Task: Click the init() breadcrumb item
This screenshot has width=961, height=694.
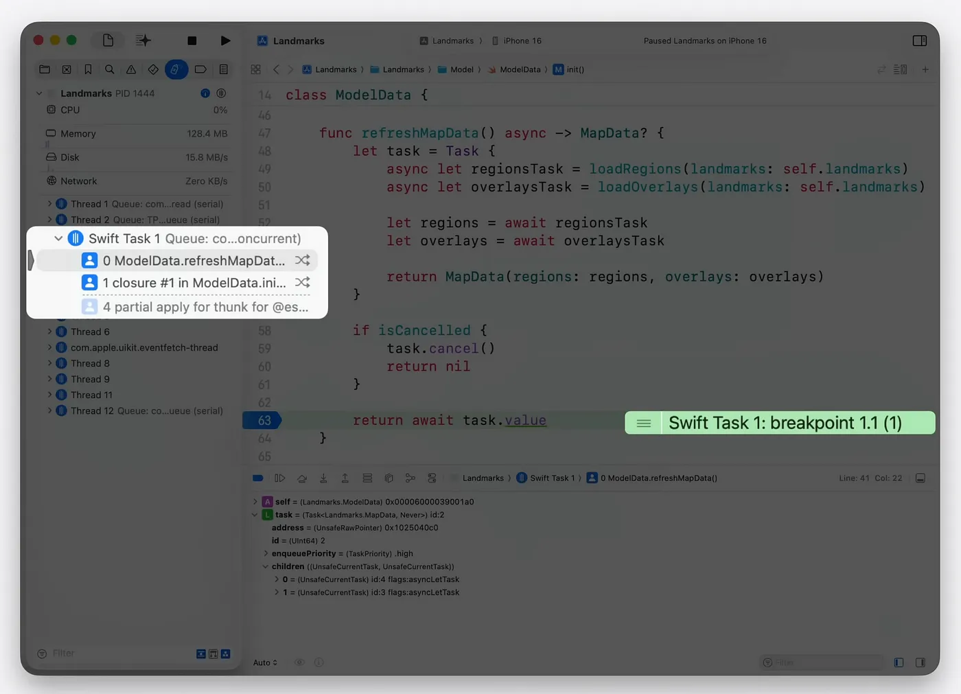Action: click(569, 69)
